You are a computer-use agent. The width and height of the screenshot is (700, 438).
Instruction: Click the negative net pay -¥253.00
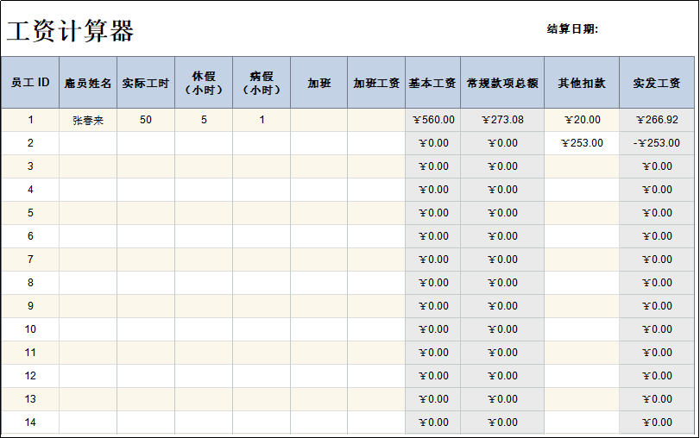tap(657, 143)
